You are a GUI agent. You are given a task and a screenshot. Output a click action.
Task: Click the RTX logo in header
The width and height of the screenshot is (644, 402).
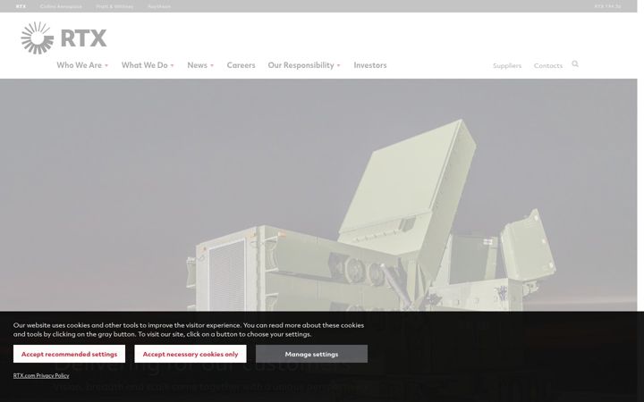(64, 38)
